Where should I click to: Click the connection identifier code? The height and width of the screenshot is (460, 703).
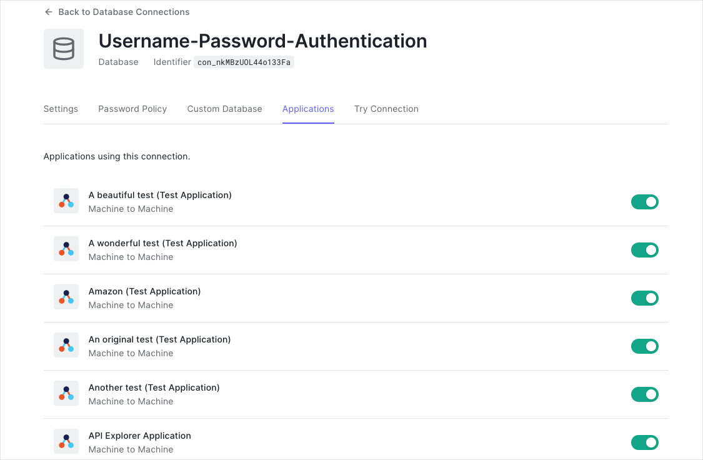click(244, 62)
